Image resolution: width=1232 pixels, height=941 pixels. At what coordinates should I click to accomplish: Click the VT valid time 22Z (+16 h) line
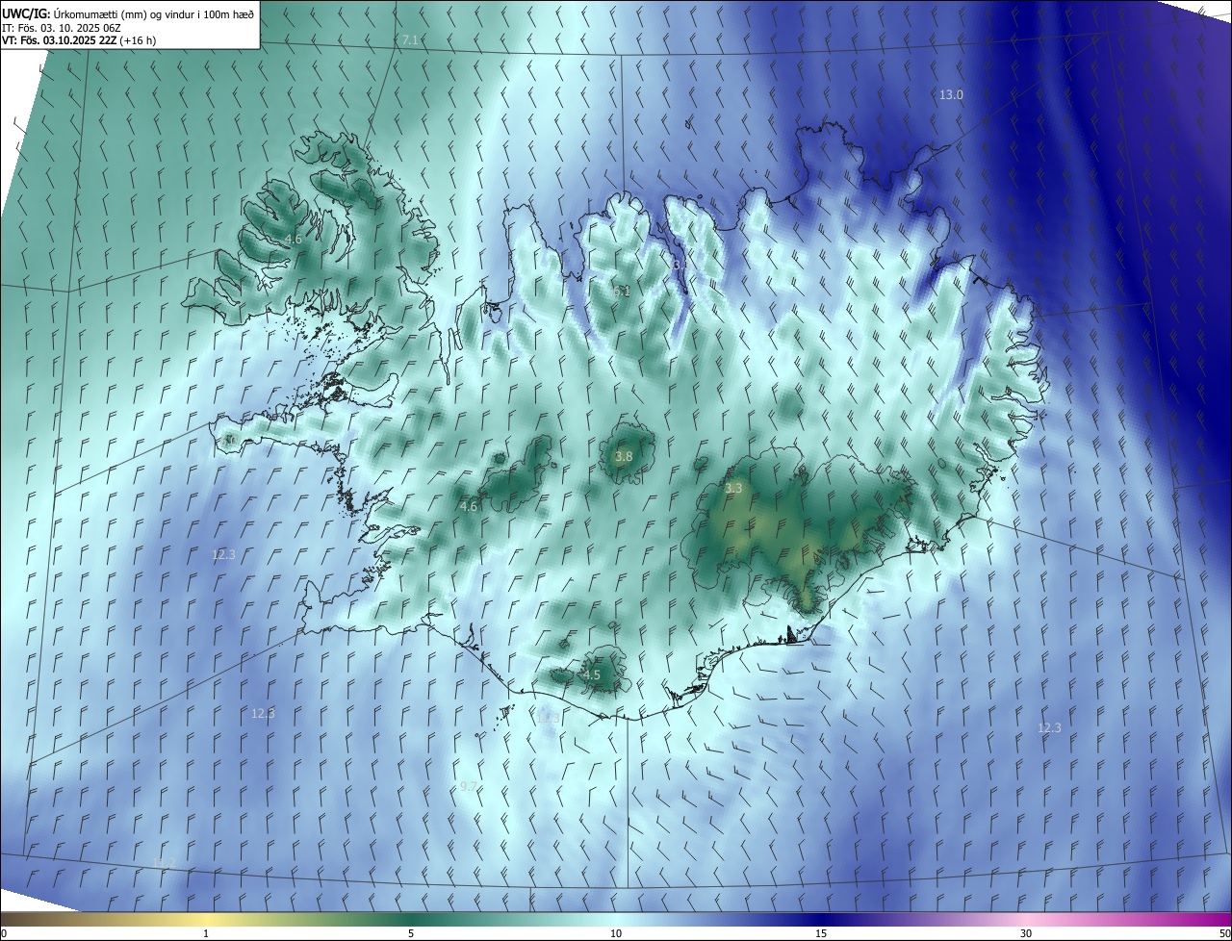coord(79,40)
